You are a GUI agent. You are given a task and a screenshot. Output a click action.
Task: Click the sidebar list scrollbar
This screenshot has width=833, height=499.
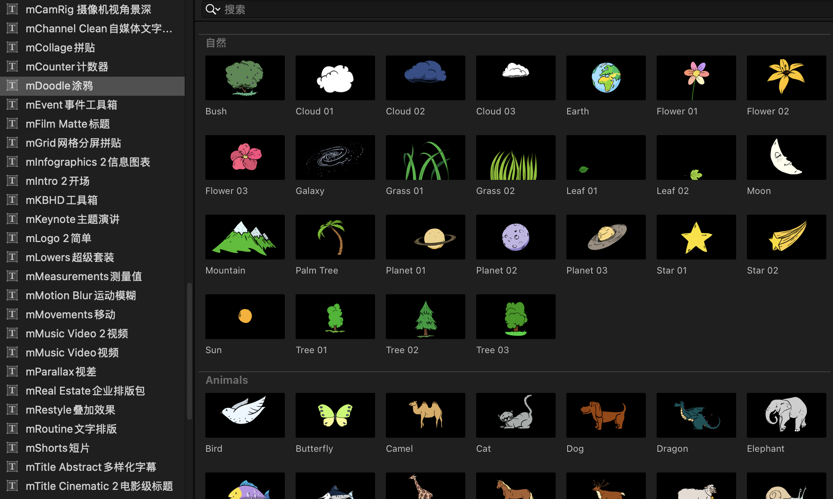point(190,351)
